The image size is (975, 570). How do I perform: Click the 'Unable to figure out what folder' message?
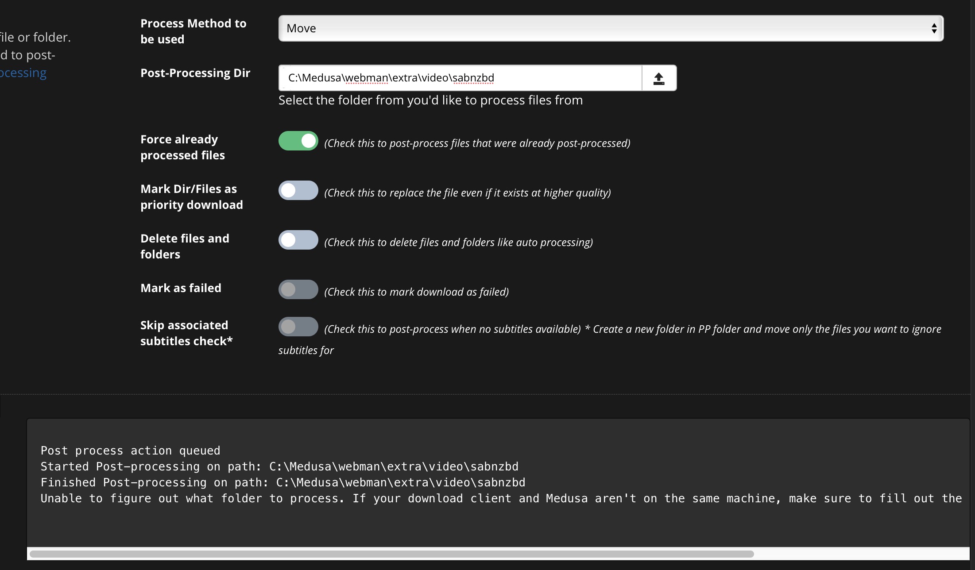pos(501,498)
